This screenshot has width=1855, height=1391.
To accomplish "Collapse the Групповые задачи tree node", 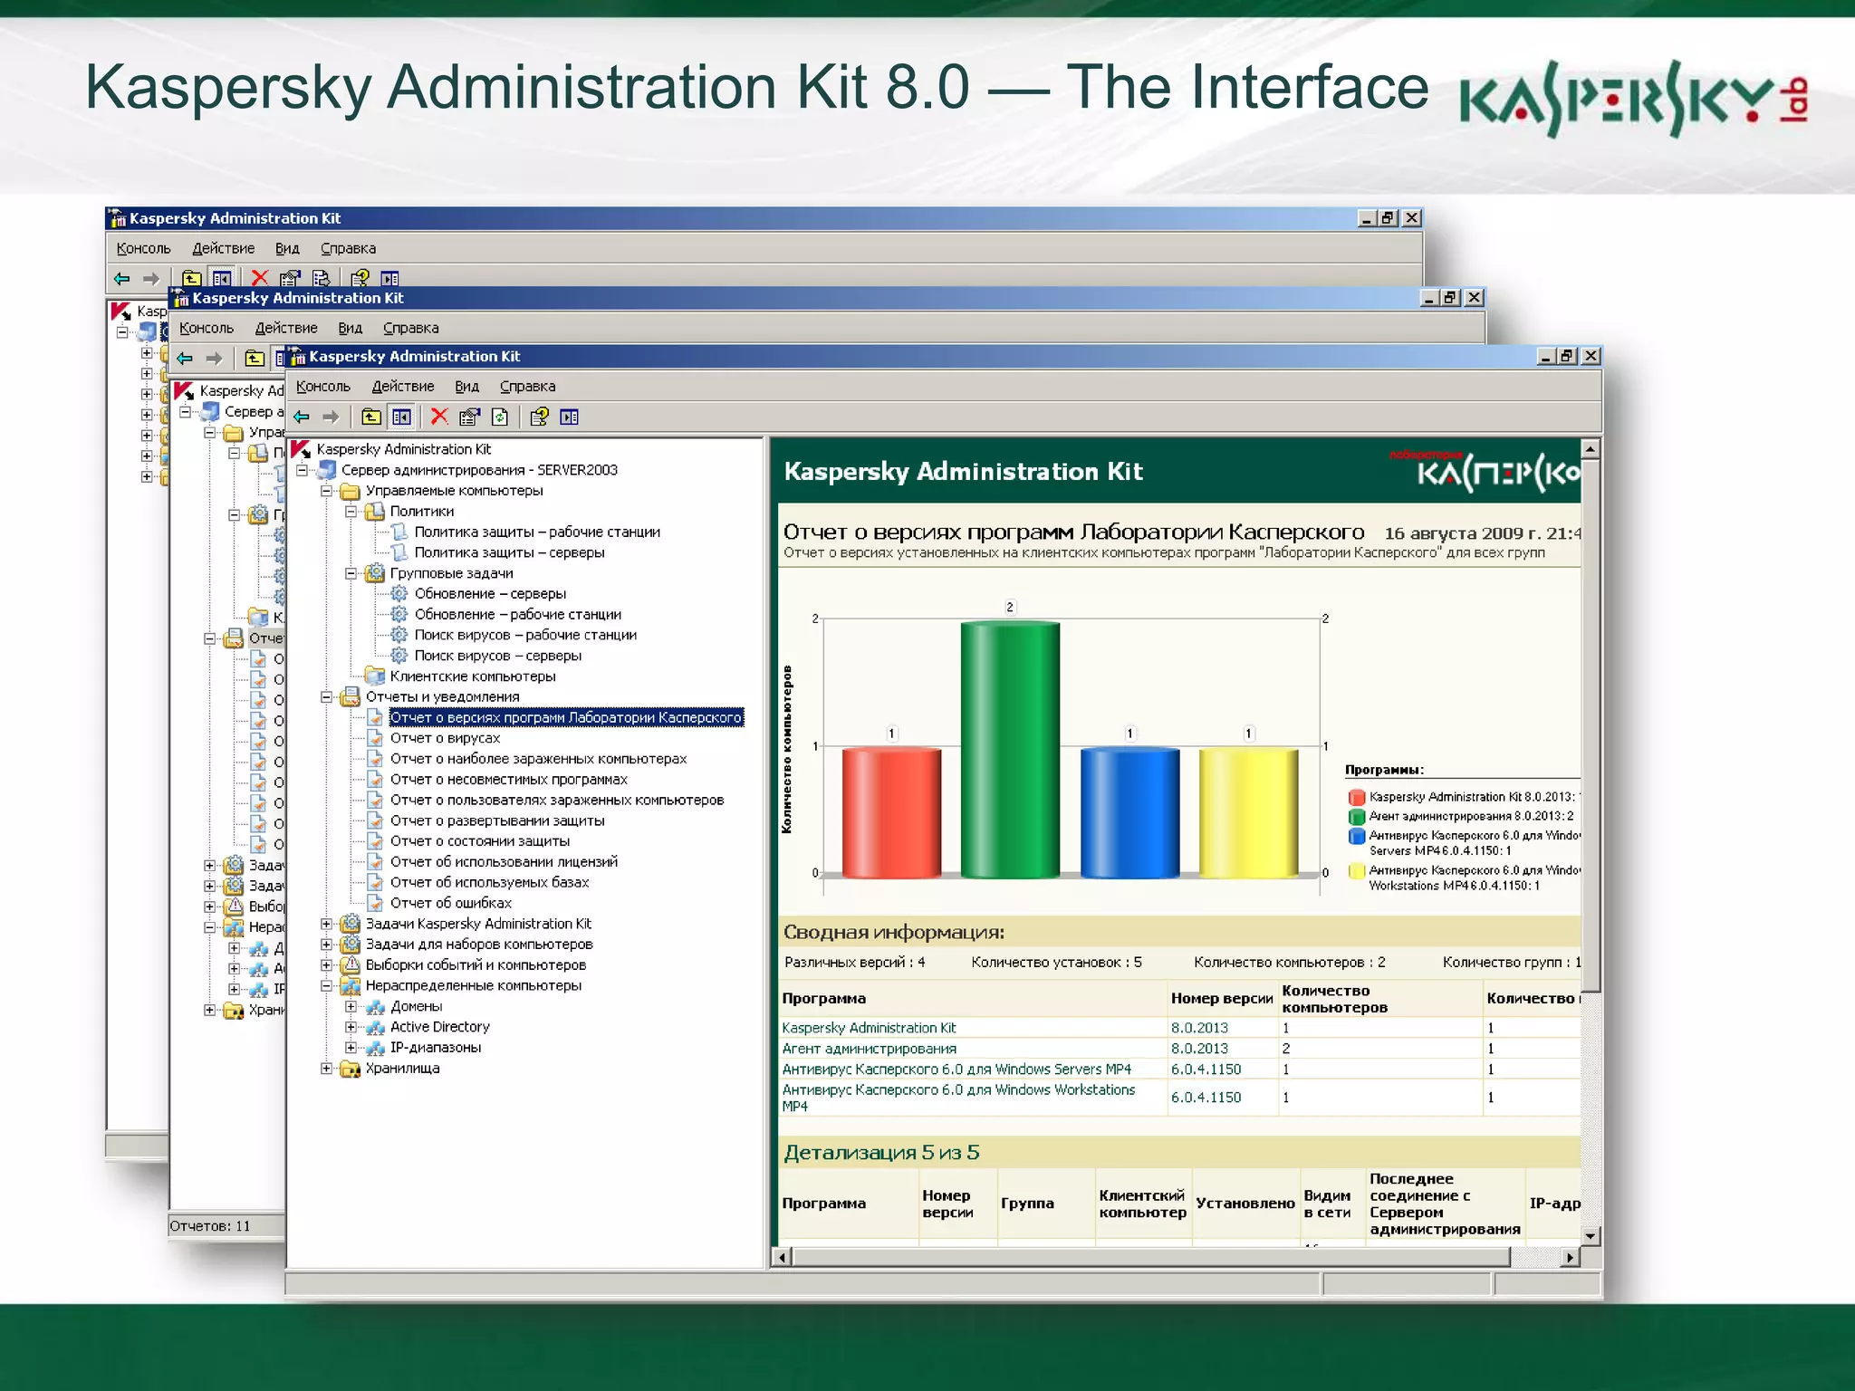I will coord(351,573).
